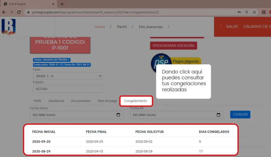Click the B English logo

click(x=8, y=26)
